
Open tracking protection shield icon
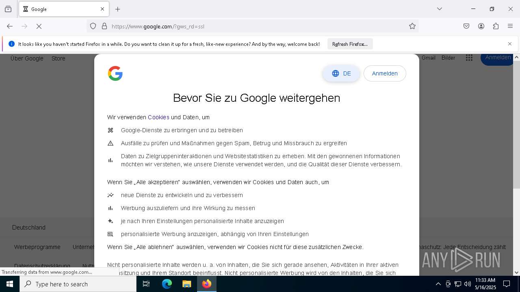pos(93,26)
